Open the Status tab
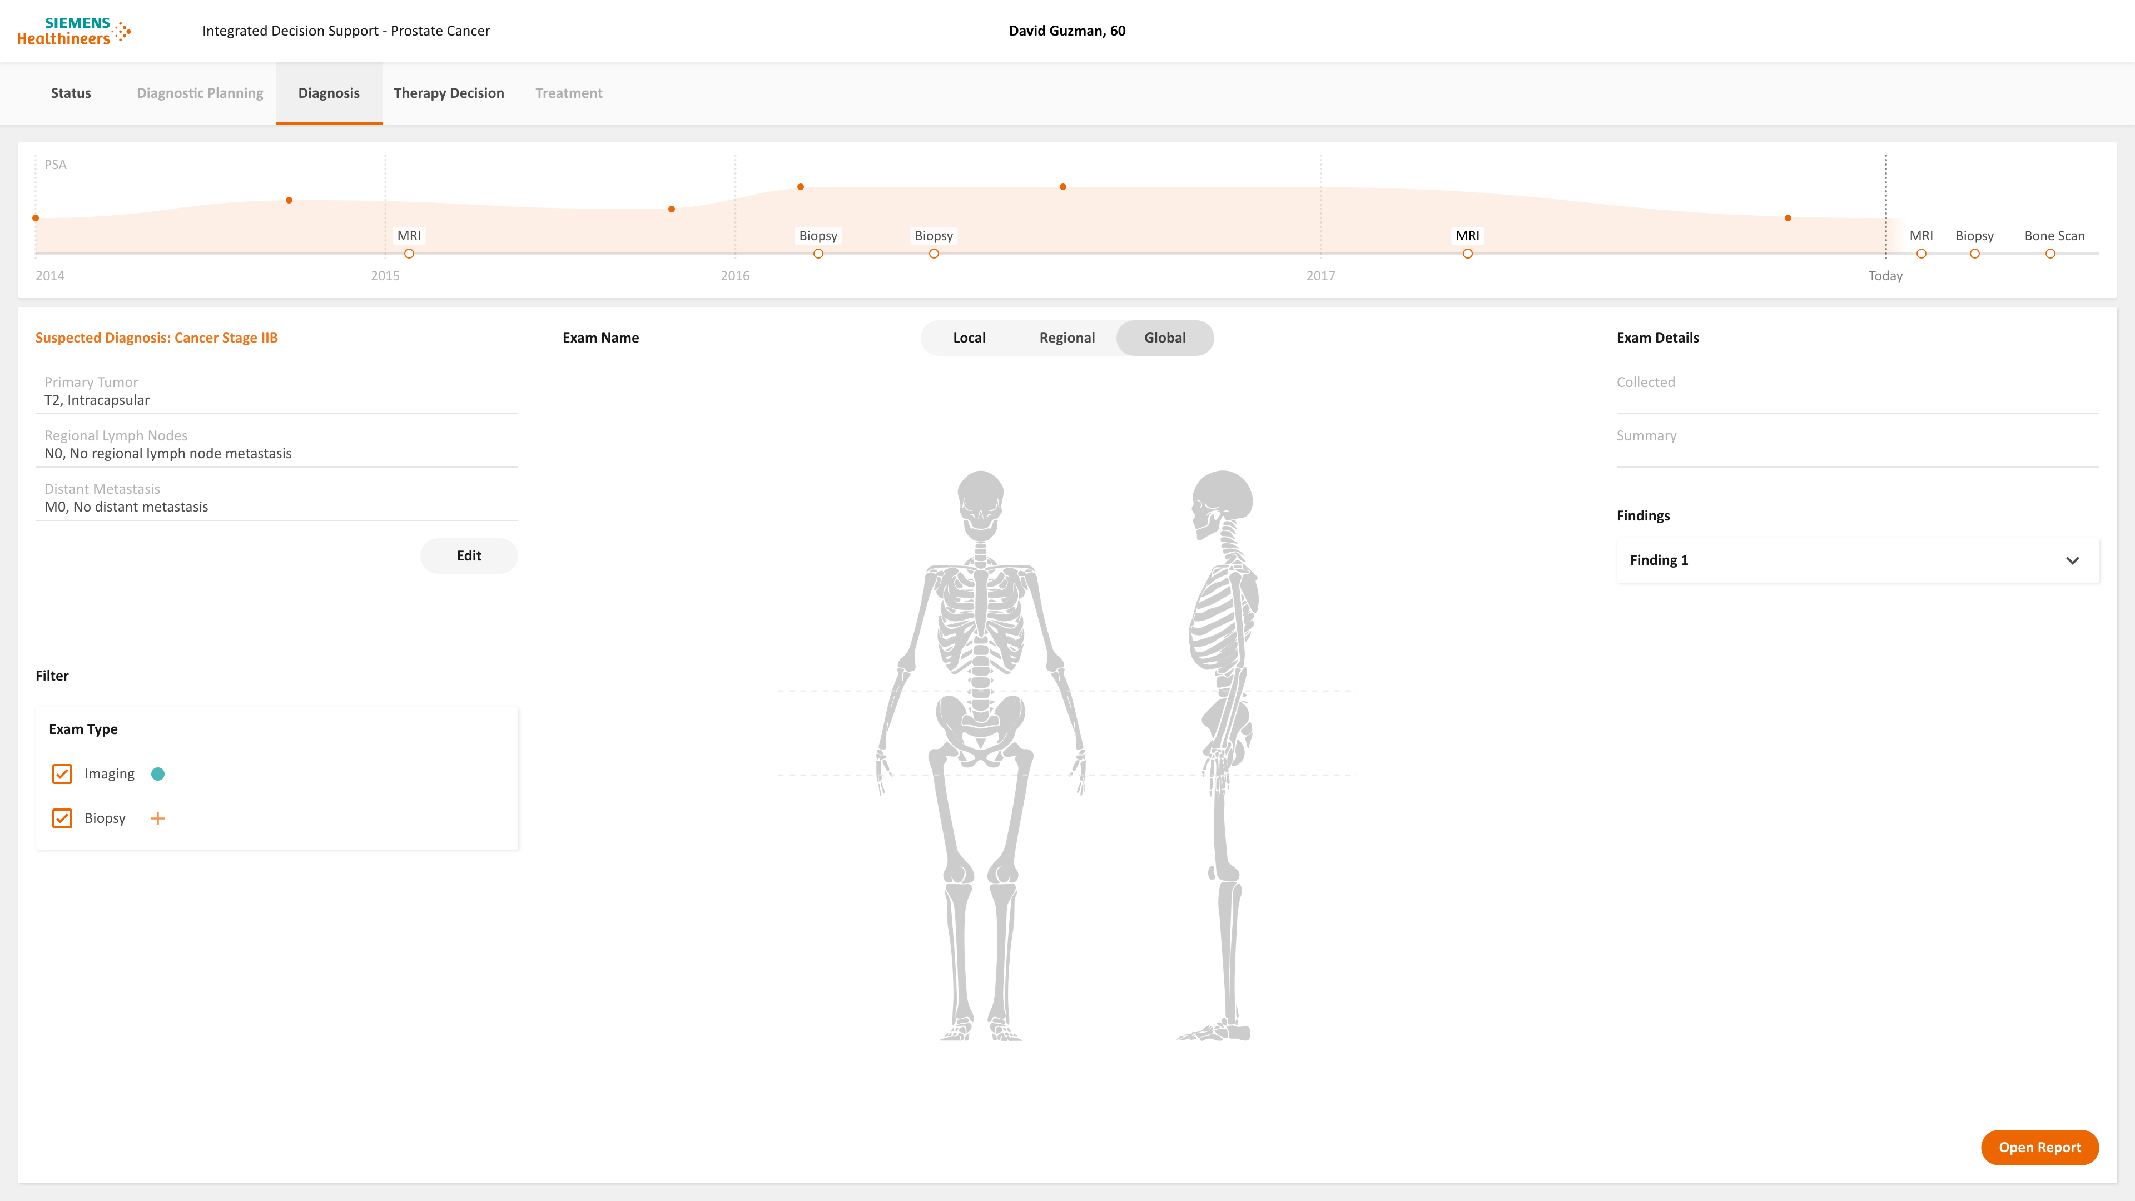 click(x=71, y=93)
